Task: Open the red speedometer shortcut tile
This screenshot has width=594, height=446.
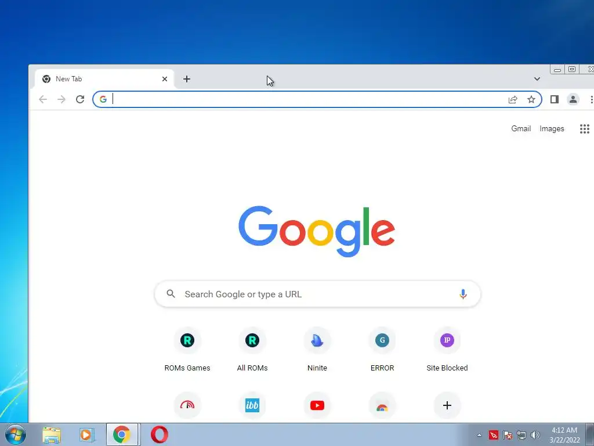Action: (x=187, y=405)
